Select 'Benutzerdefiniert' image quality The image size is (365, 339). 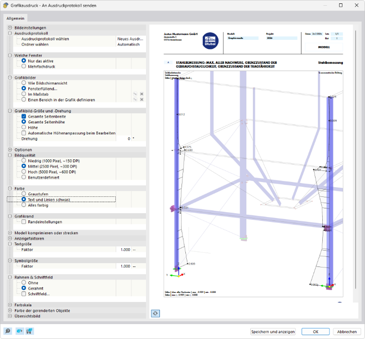pyautogui.click(x=24, y=177)
